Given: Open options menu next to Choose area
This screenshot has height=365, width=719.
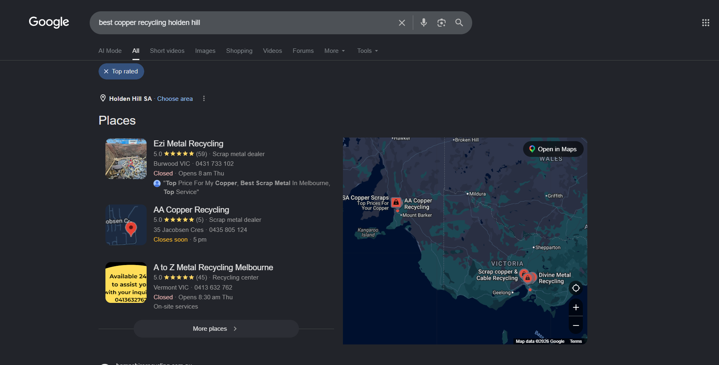Looking at the screenshot, I should pyautogui.click(x=204, y=98).
